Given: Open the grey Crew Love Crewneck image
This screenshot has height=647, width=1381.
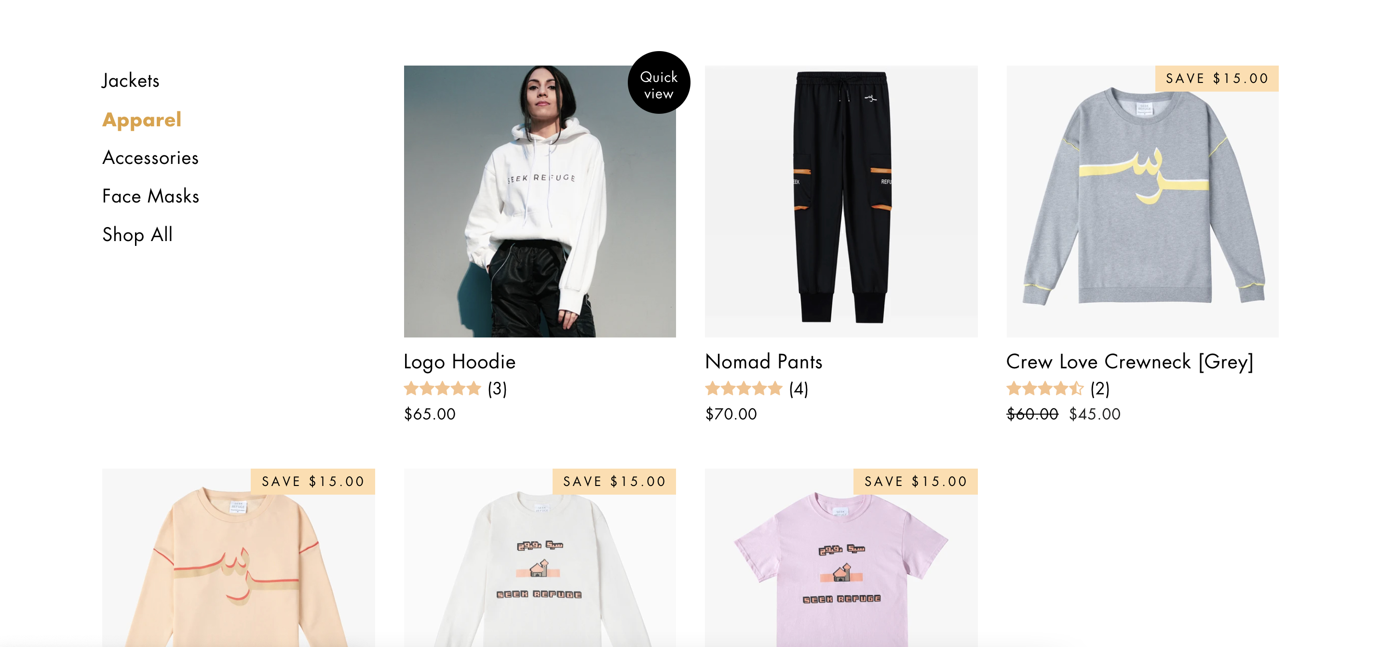Looking at the screenshot, I should click(x=1142, y=202).
